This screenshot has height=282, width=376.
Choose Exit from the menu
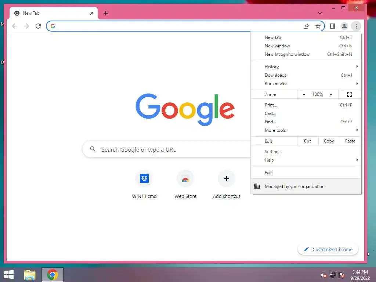point(306,173)
